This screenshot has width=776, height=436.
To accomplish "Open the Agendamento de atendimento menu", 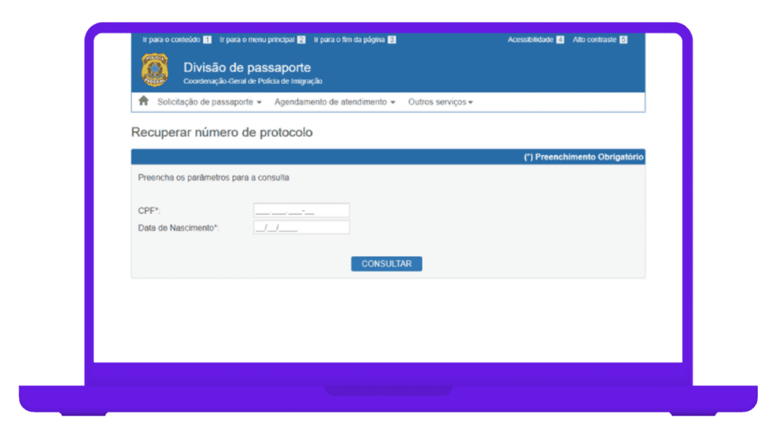I will 330,102.
